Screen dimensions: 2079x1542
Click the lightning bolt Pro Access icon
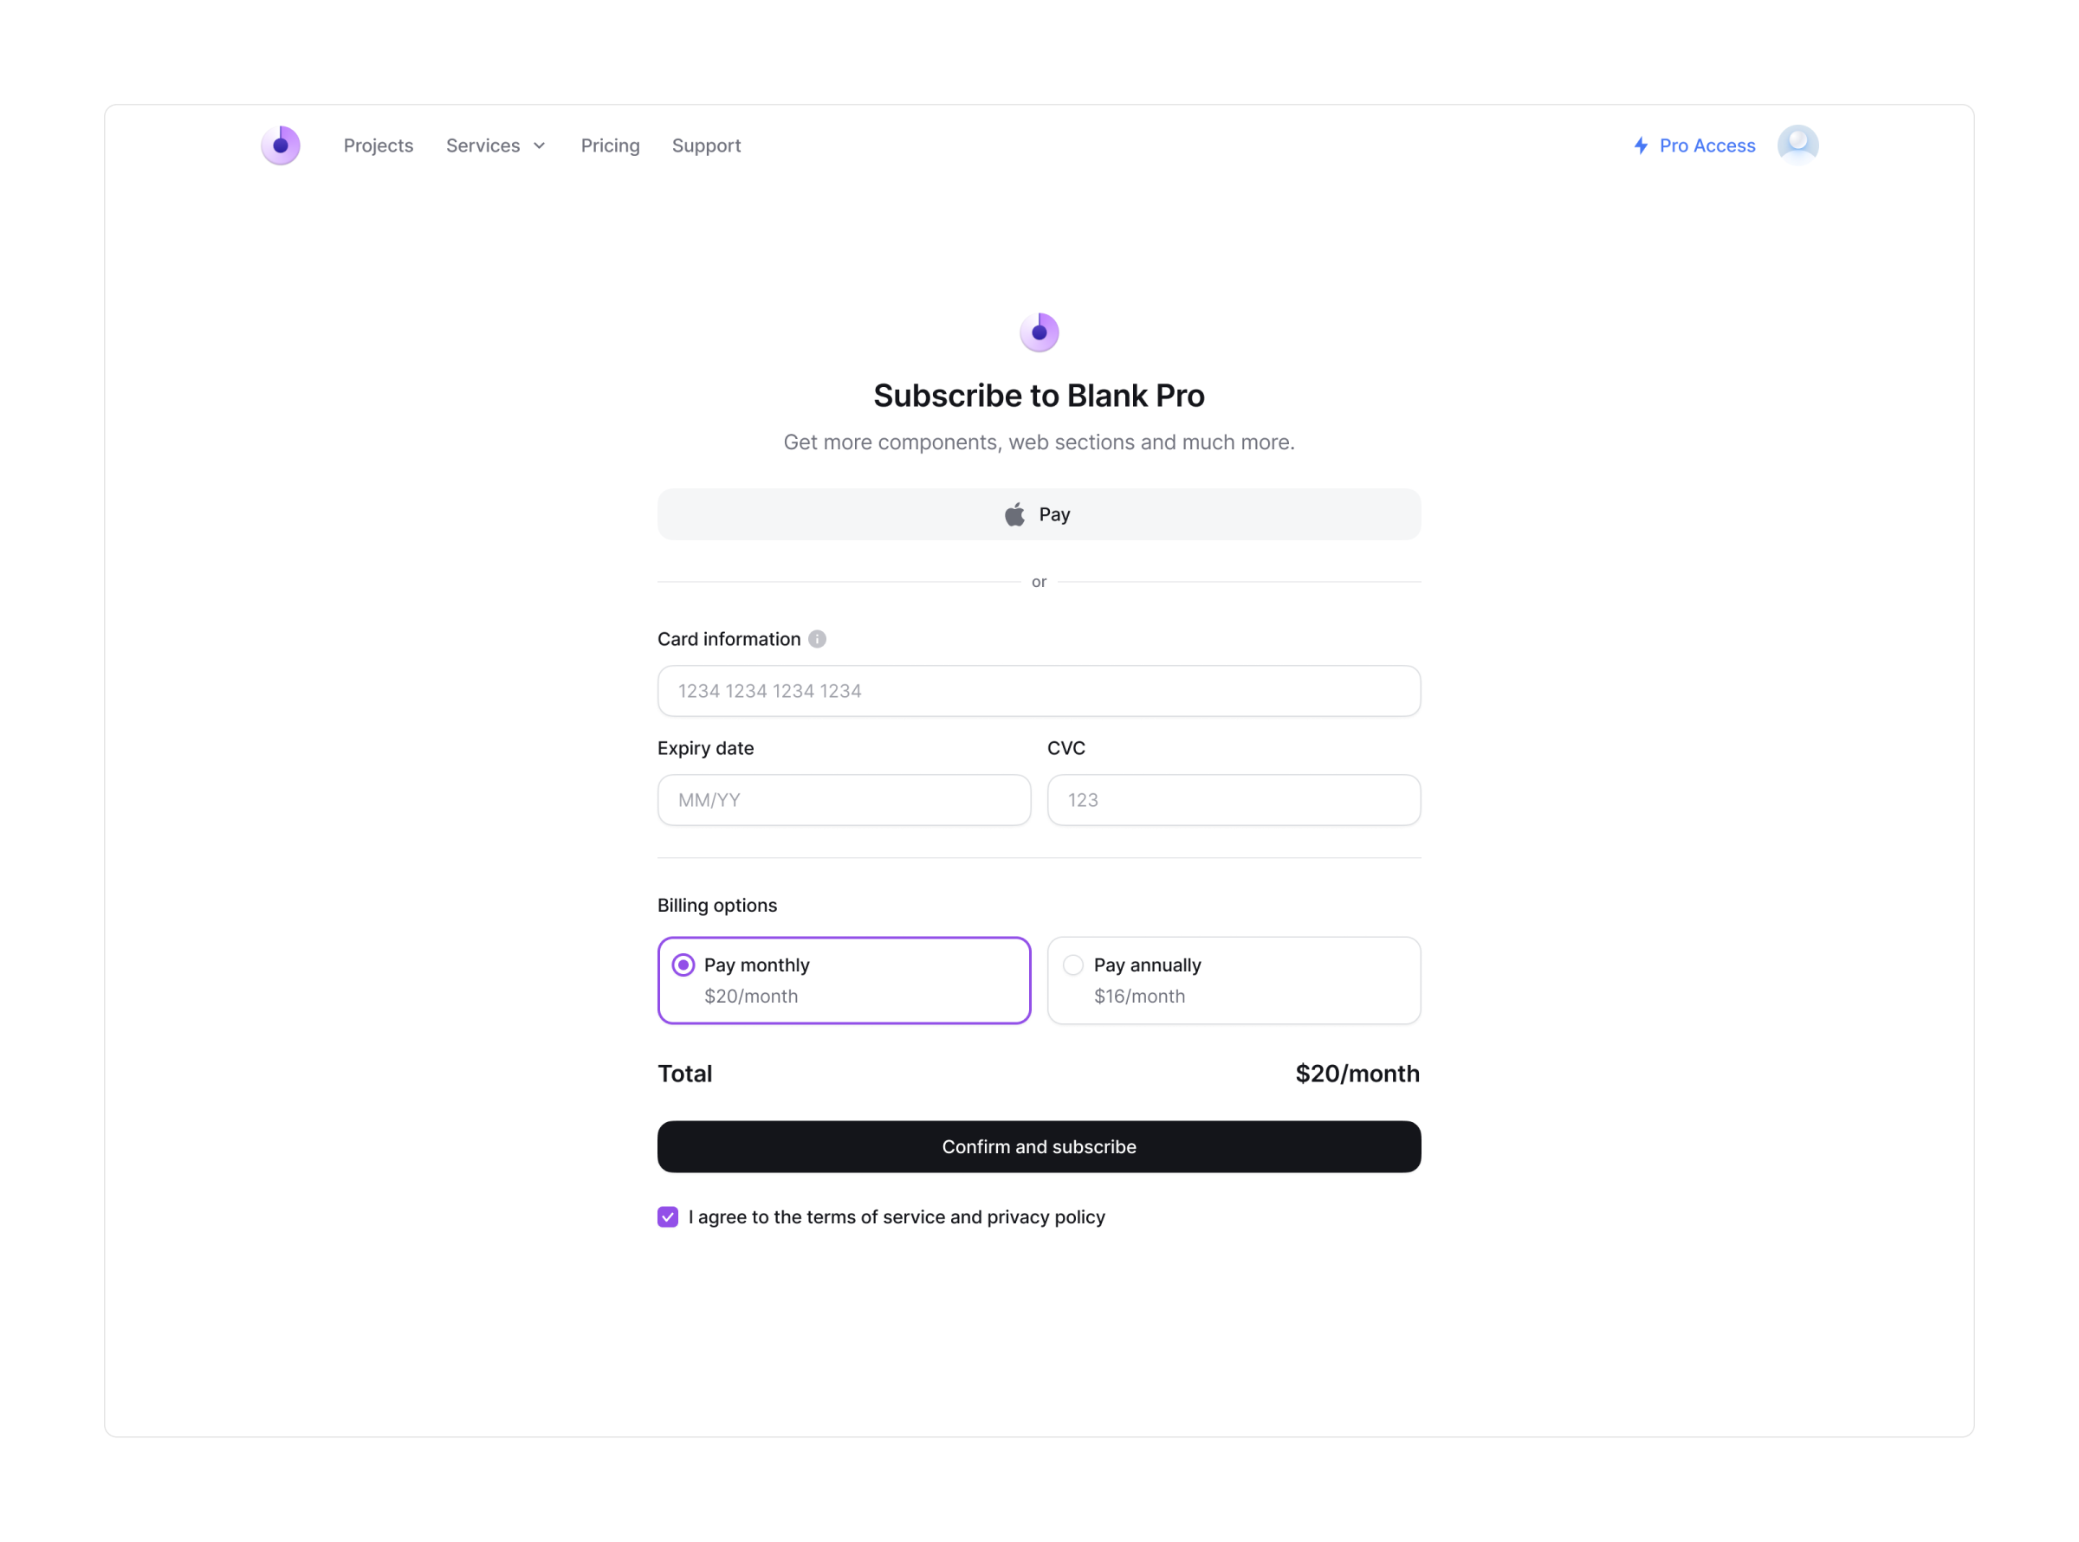pos(1640,145)
